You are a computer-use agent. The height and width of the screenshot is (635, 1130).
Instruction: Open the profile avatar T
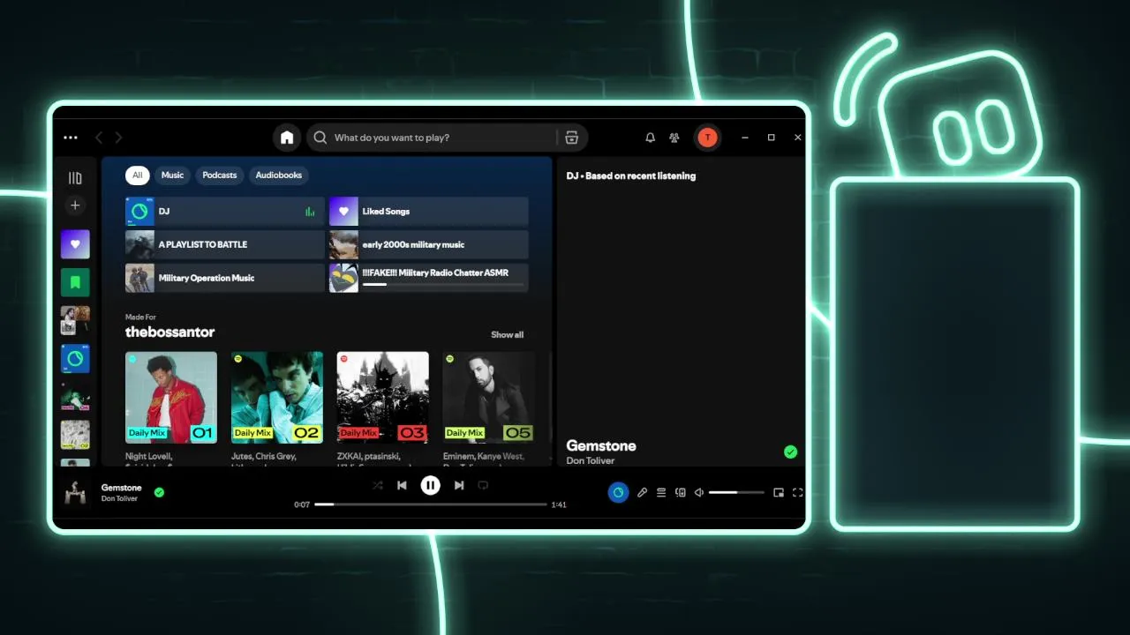coord(707,138)
